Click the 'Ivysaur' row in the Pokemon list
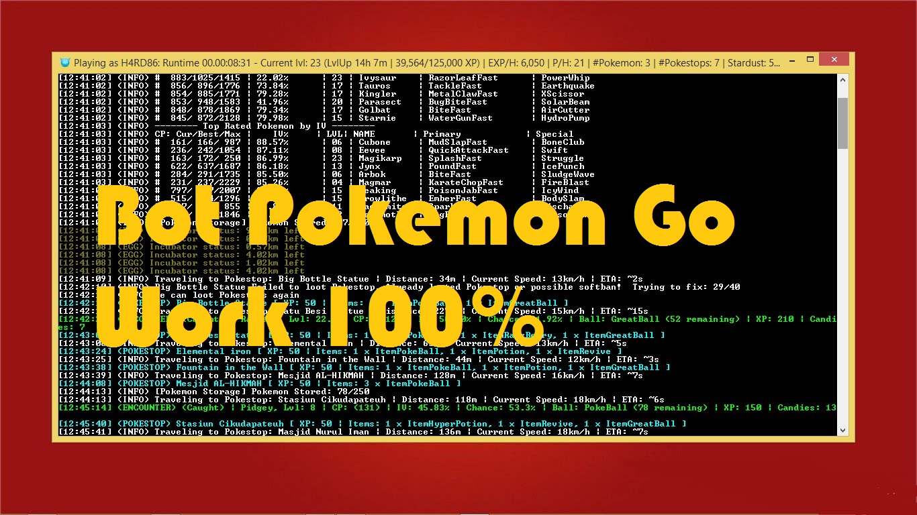917x515 pixels. 324,78
